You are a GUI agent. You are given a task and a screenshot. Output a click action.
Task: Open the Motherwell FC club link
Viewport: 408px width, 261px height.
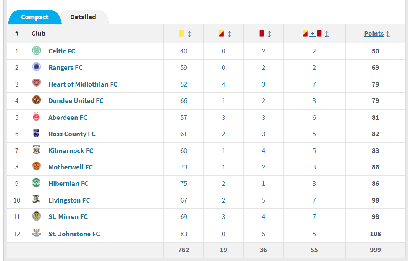[71, 167]
